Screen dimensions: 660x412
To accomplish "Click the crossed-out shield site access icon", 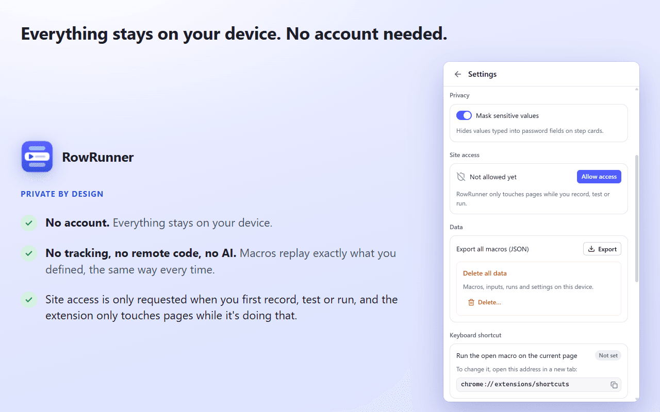I will coord(461,177).
